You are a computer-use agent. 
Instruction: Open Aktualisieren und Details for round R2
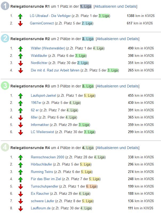[117, 39]
